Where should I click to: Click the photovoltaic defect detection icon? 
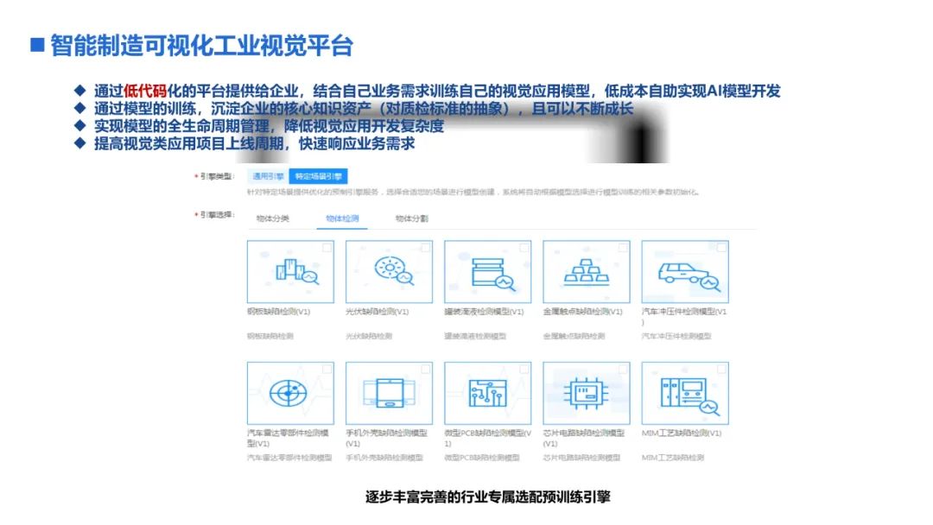394,270
